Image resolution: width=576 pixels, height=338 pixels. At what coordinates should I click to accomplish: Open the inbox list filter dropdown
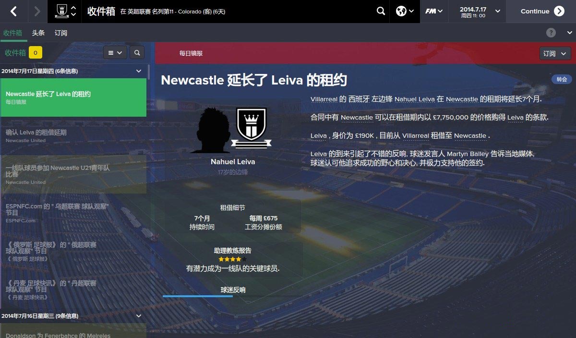coord(115,53)
